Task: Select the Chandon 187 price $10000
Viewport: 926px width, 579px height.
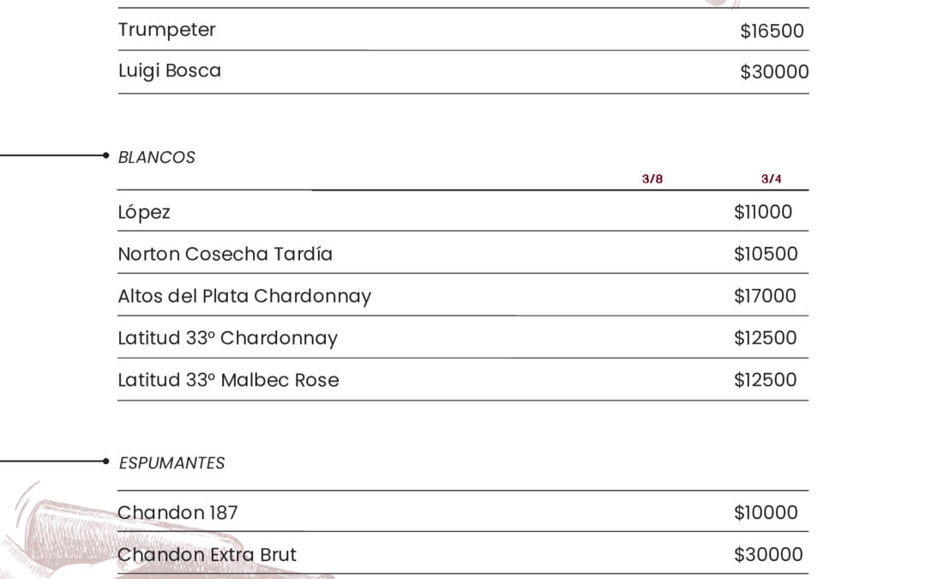Action: 766,513
